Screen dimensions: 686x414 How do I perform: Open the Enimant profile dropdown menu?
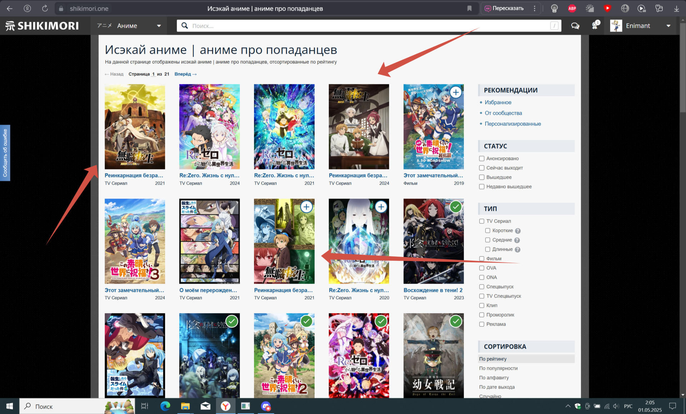click(x=668, y=26)
